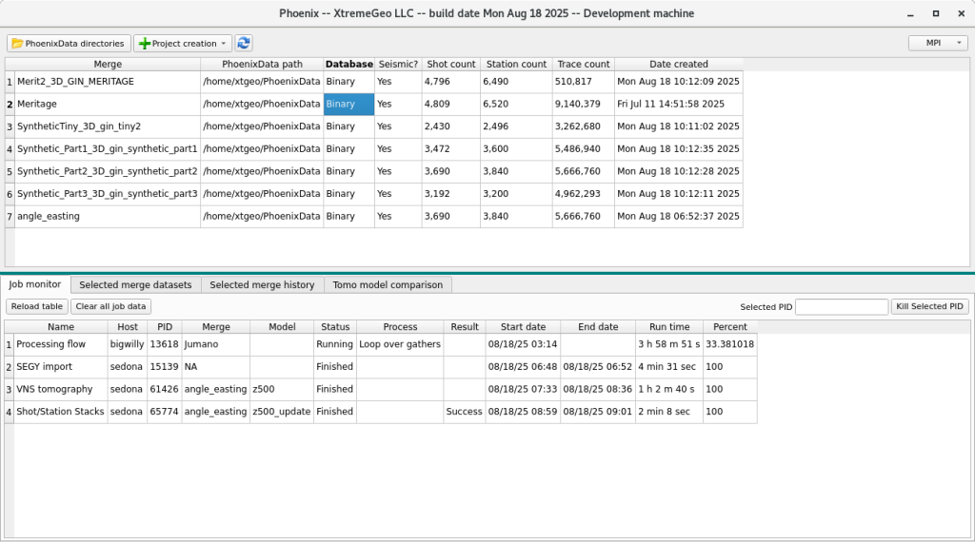
Task: Click Reload table button
Action: (x=37, y=306)
